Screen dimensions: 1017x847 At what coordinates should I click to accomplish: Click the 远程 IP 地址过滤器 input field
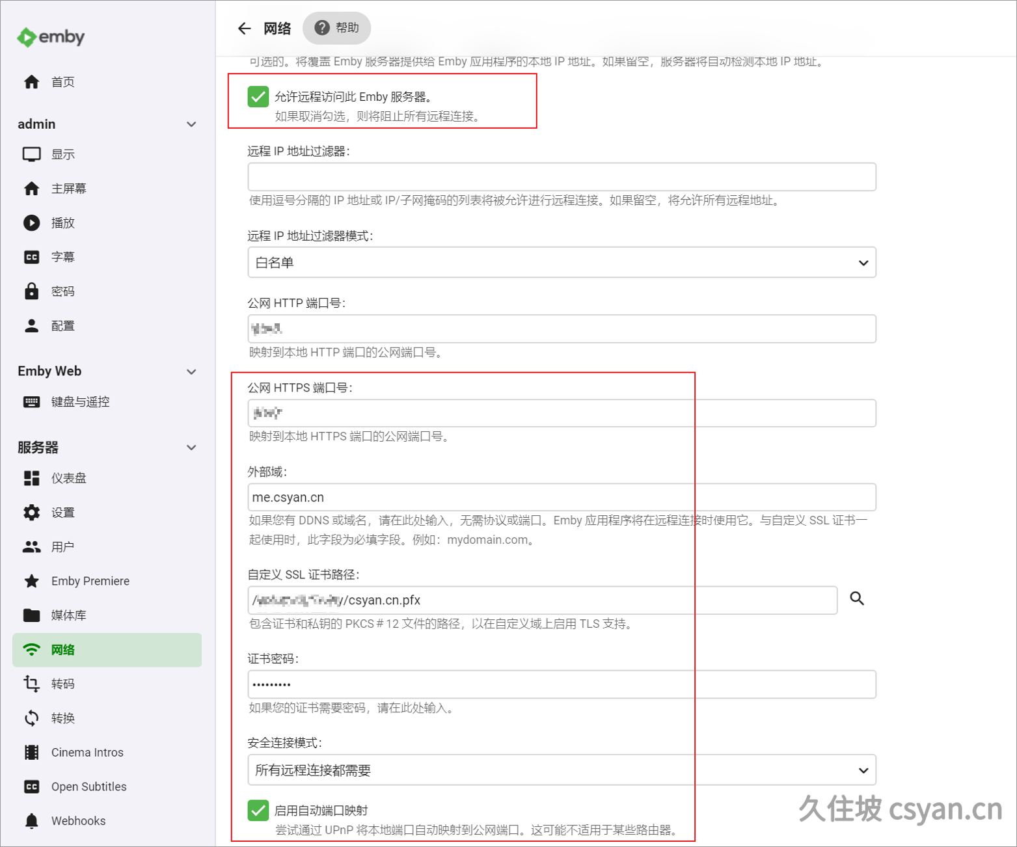562,177
